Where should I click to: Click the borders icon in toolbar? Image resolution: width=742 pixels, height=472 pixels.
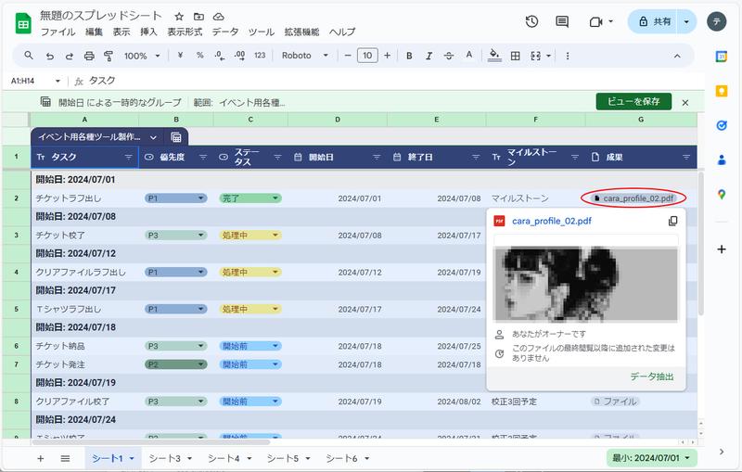(x=516, y=56)
